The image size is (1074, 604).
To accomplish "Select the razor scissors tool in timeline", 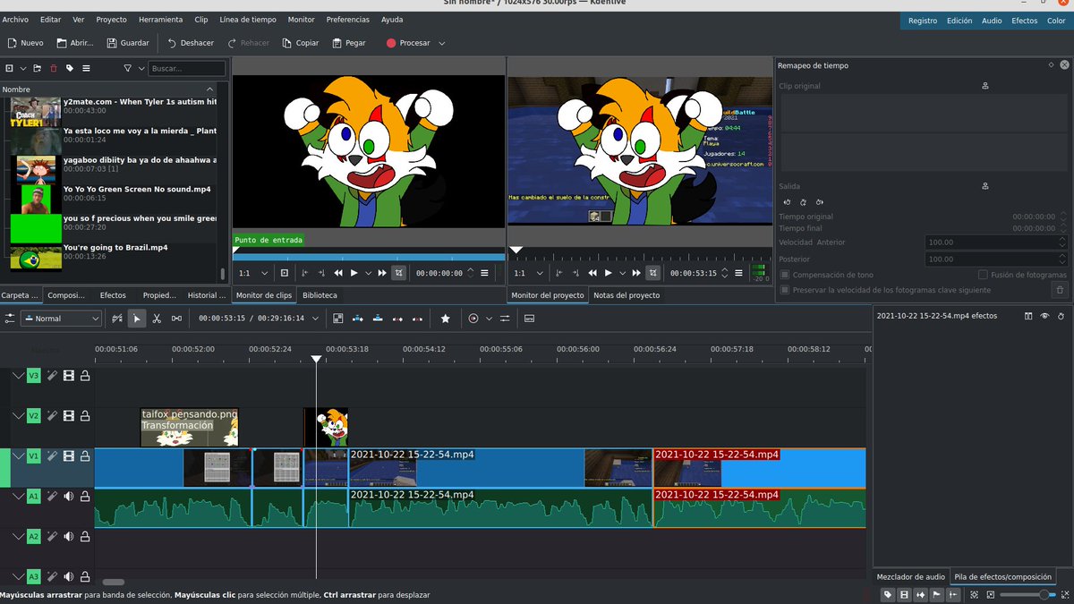I will tap(157, 318).
